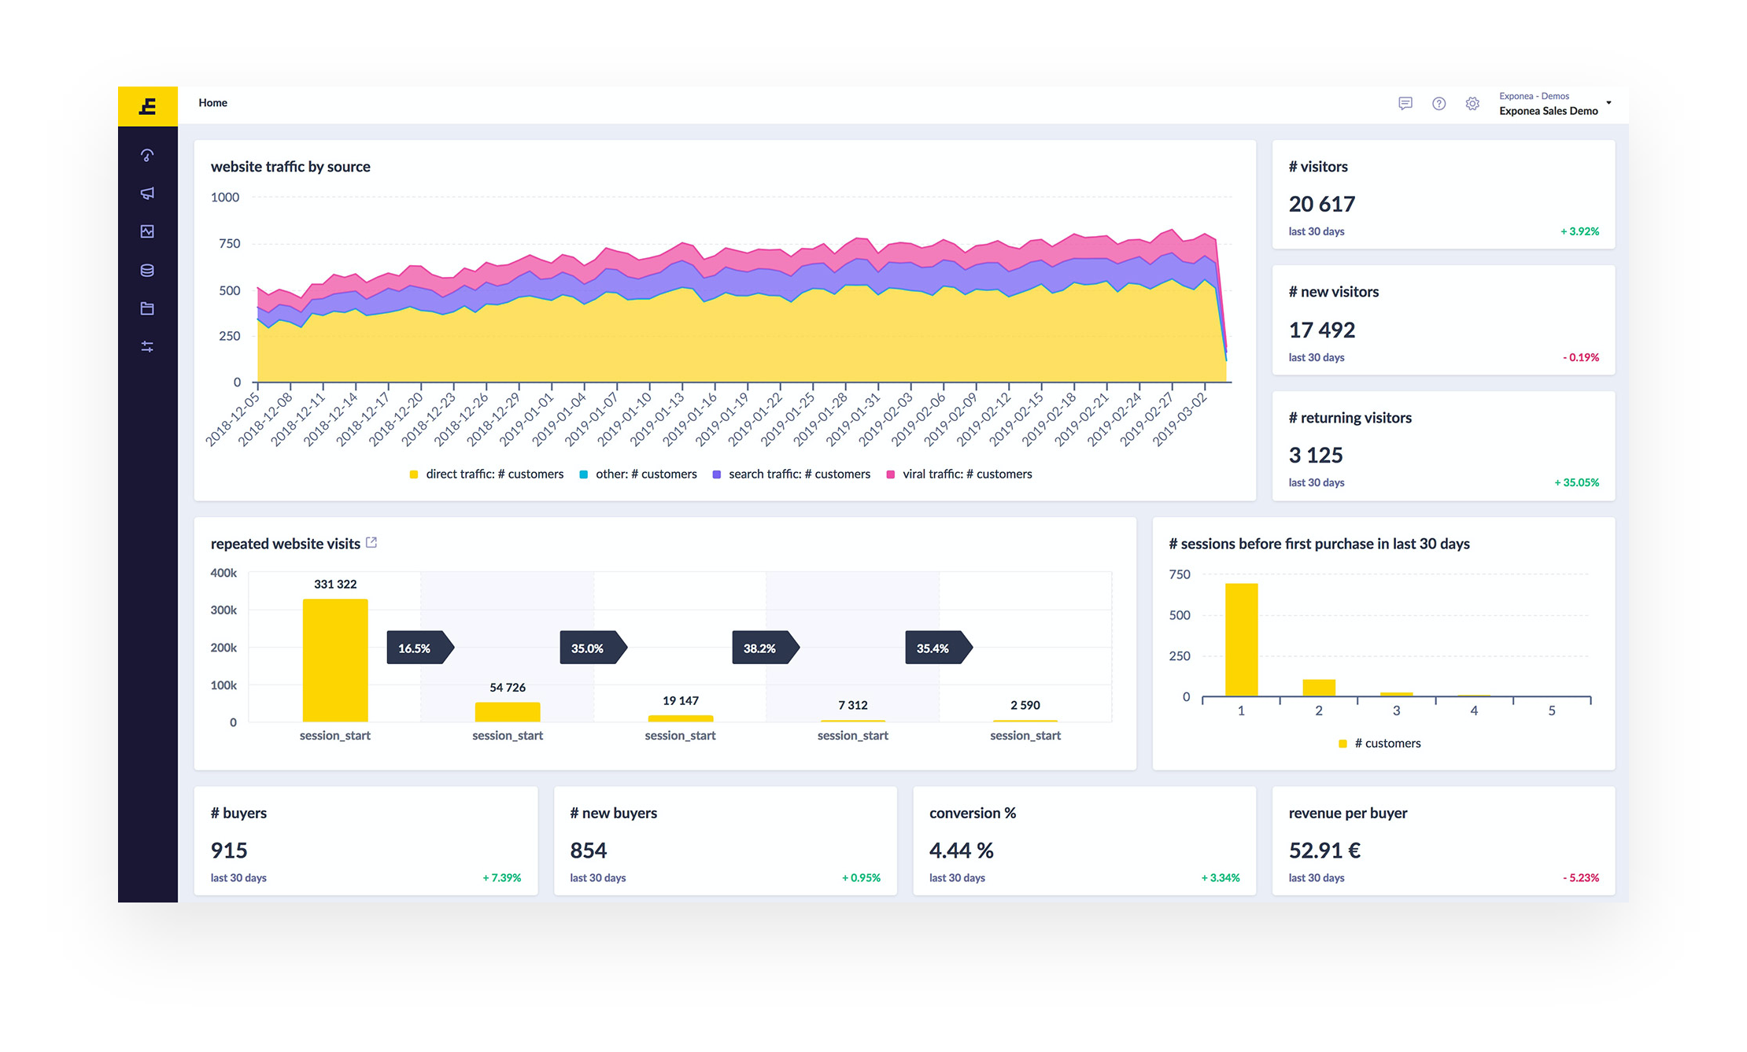Viewport: 1747px width, 1052px height.
Task: Click the + 3.34% conversion change
Action: click(1220, 877)
